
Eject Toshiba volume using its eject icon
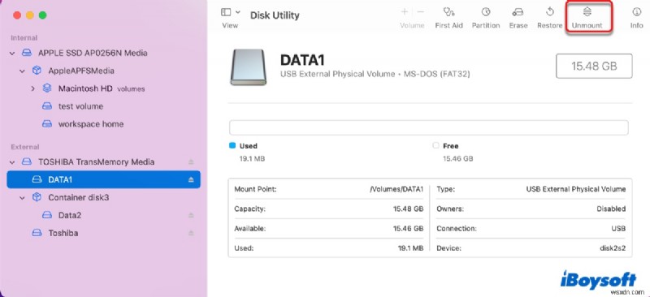(x=191, y=233)
